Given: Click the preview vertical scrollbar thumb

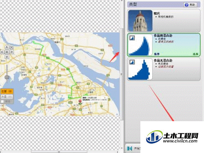Looking at the screenshot, I should pyautogui.click(x=122, y=74).
